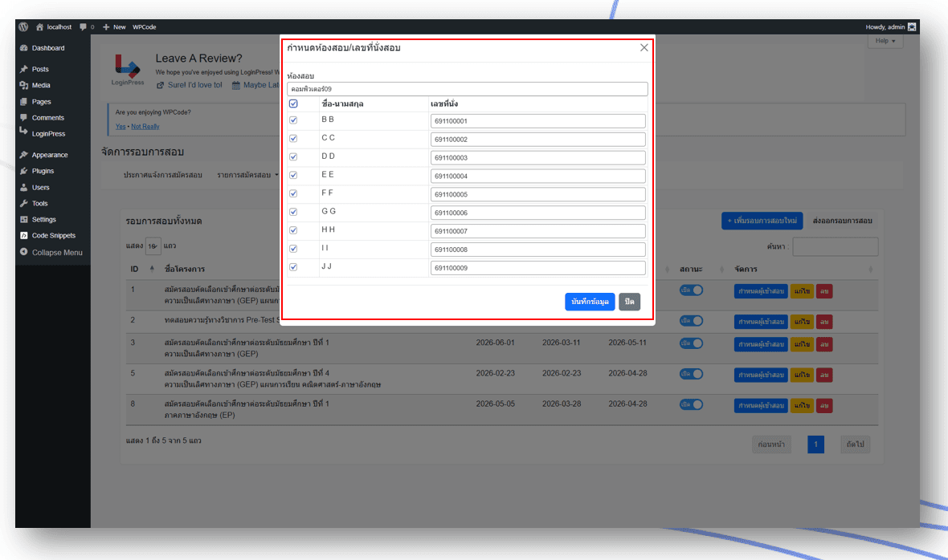The height and width of the screenshot is (560, 948).
Task: Select the ประกาศแจ้งการสมัครสอบ menu tab
Action: (162, 175)
